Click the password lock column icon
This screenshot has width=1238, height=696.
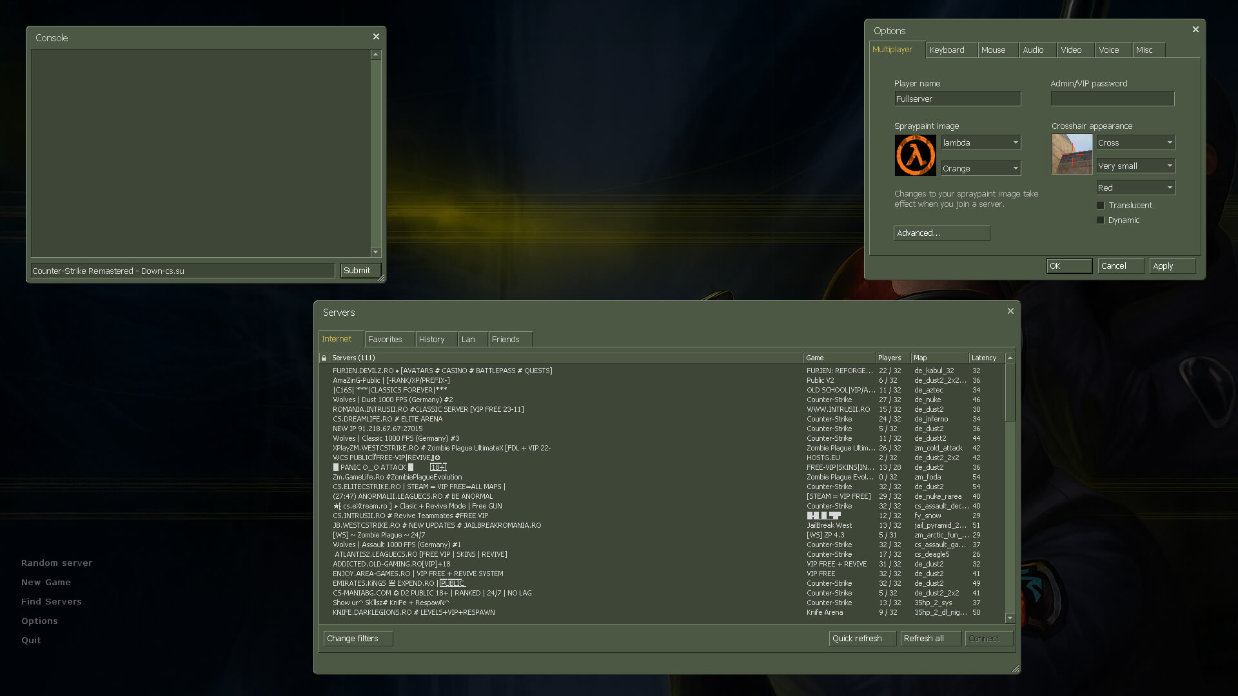324,358
